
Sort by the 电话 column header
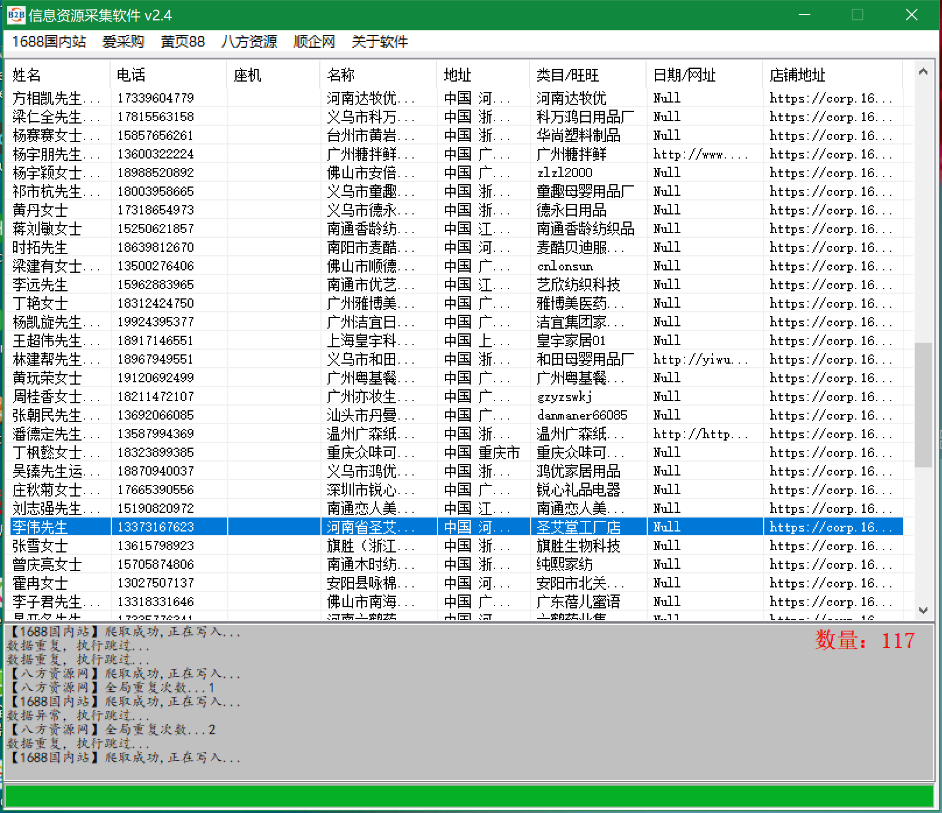pos(168,75)
